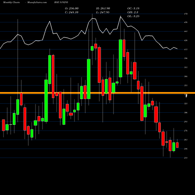Screen dimensions: 195x195
Task: Click the 261 price axis label
Action: tap(186, 140)
